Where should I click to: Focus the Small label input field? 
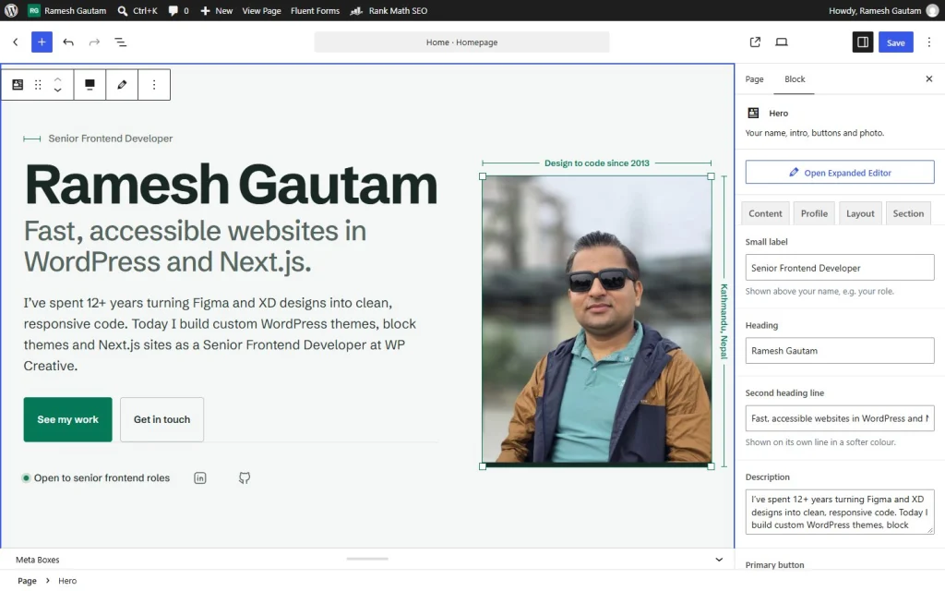tap(840, 268)
